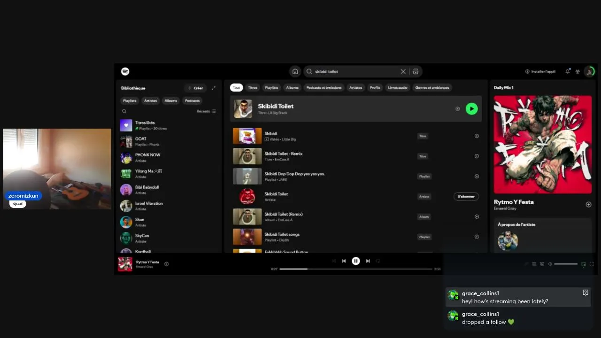Open the user profile avatar menu
The width and height of the screenshot is (601, 338).
[x=589, y=71]
